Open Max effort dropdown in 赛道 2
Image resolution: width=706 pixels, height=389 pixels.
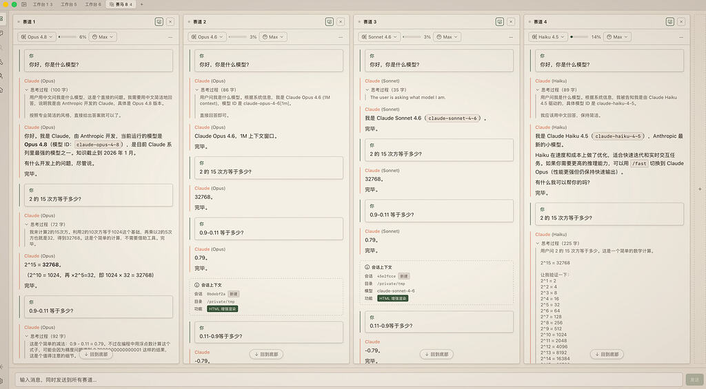(x=273, y=37)
